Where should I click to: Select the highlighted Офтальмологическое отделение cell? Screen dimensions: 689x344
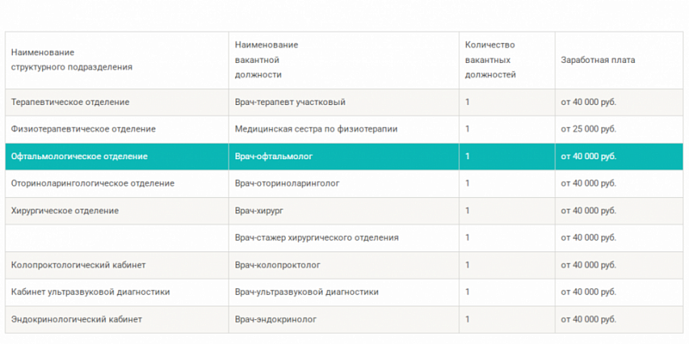[79, 157]
